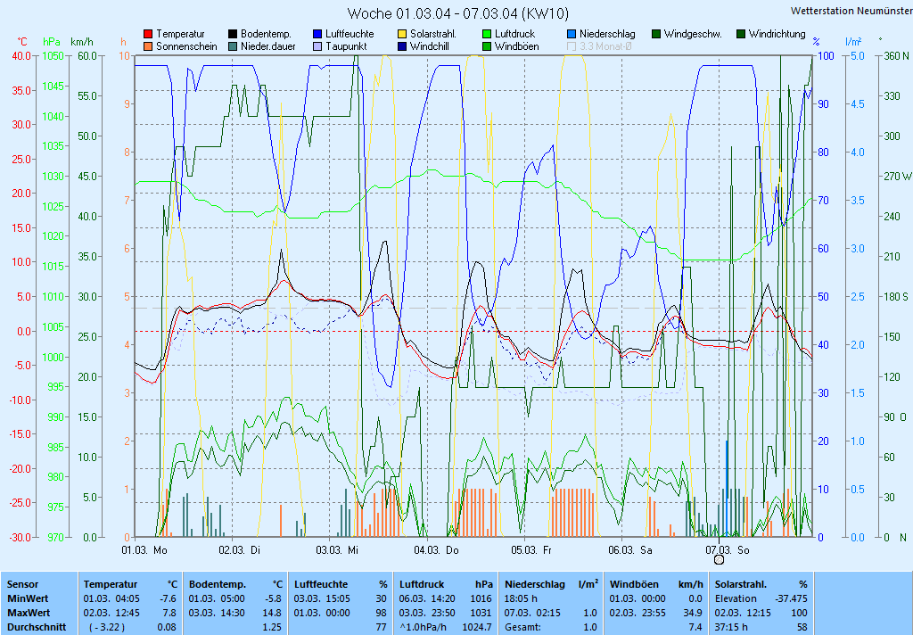Click the hPa axis unit label

click(x=52, y=42)
